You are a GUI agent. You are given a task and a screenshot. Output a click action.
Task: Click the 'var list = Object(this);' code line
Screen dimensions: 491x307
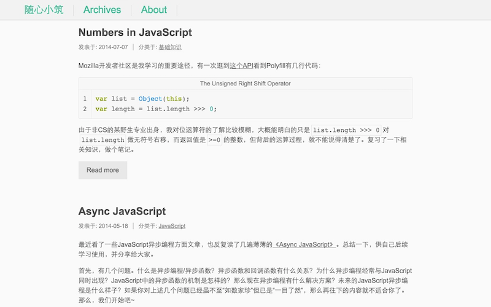pos(142,99)
